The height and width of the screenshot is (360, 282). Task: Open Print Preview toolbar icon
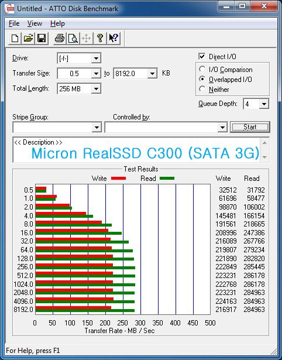pyautogui.click(x=73, y=38)
